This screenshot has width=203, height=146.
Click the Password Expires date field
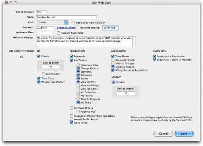(110, 28)
